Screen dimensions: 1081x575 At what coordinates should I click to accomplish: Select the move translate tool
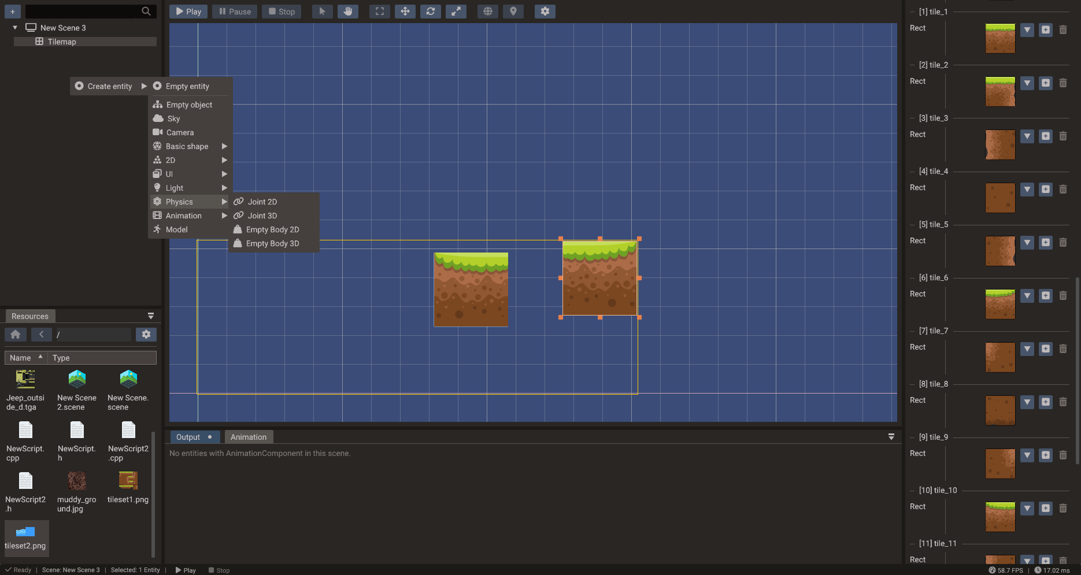(405, 11)
